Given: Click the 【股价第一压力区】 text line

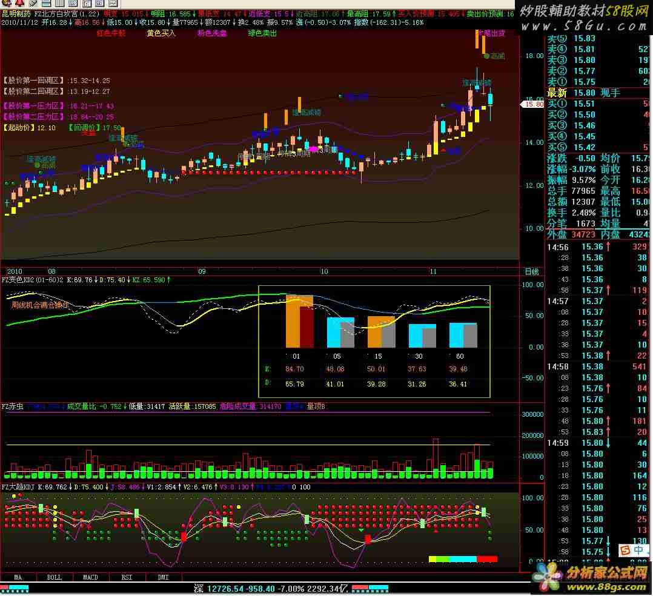Looking at the screenshot, I should (58, 106).
